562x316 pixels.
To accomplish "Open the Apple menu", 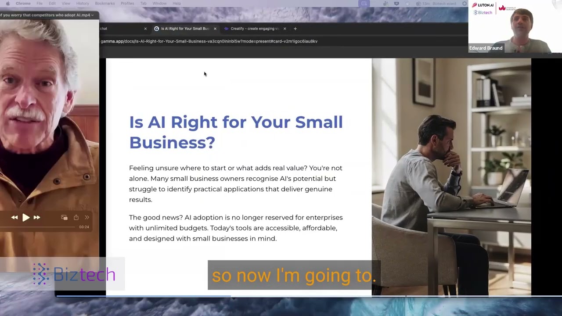I will pos(7,4).
